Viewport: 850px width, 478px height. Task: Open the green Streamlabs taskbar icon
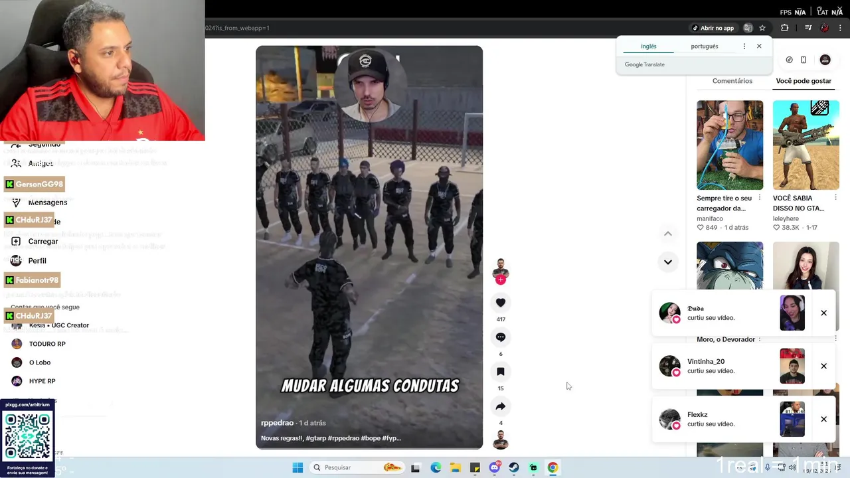(533, 467)
